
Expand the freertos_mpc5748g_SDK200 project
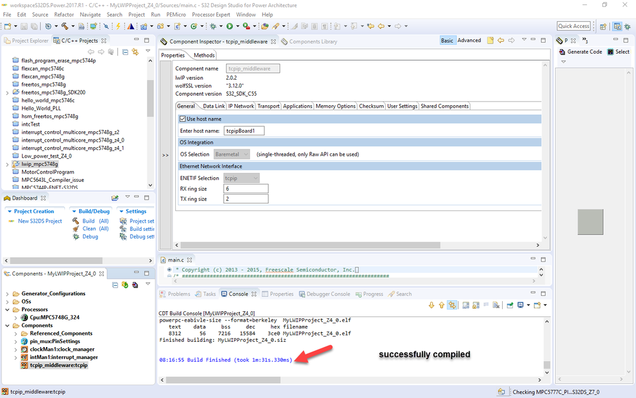(x=7, y=92)
